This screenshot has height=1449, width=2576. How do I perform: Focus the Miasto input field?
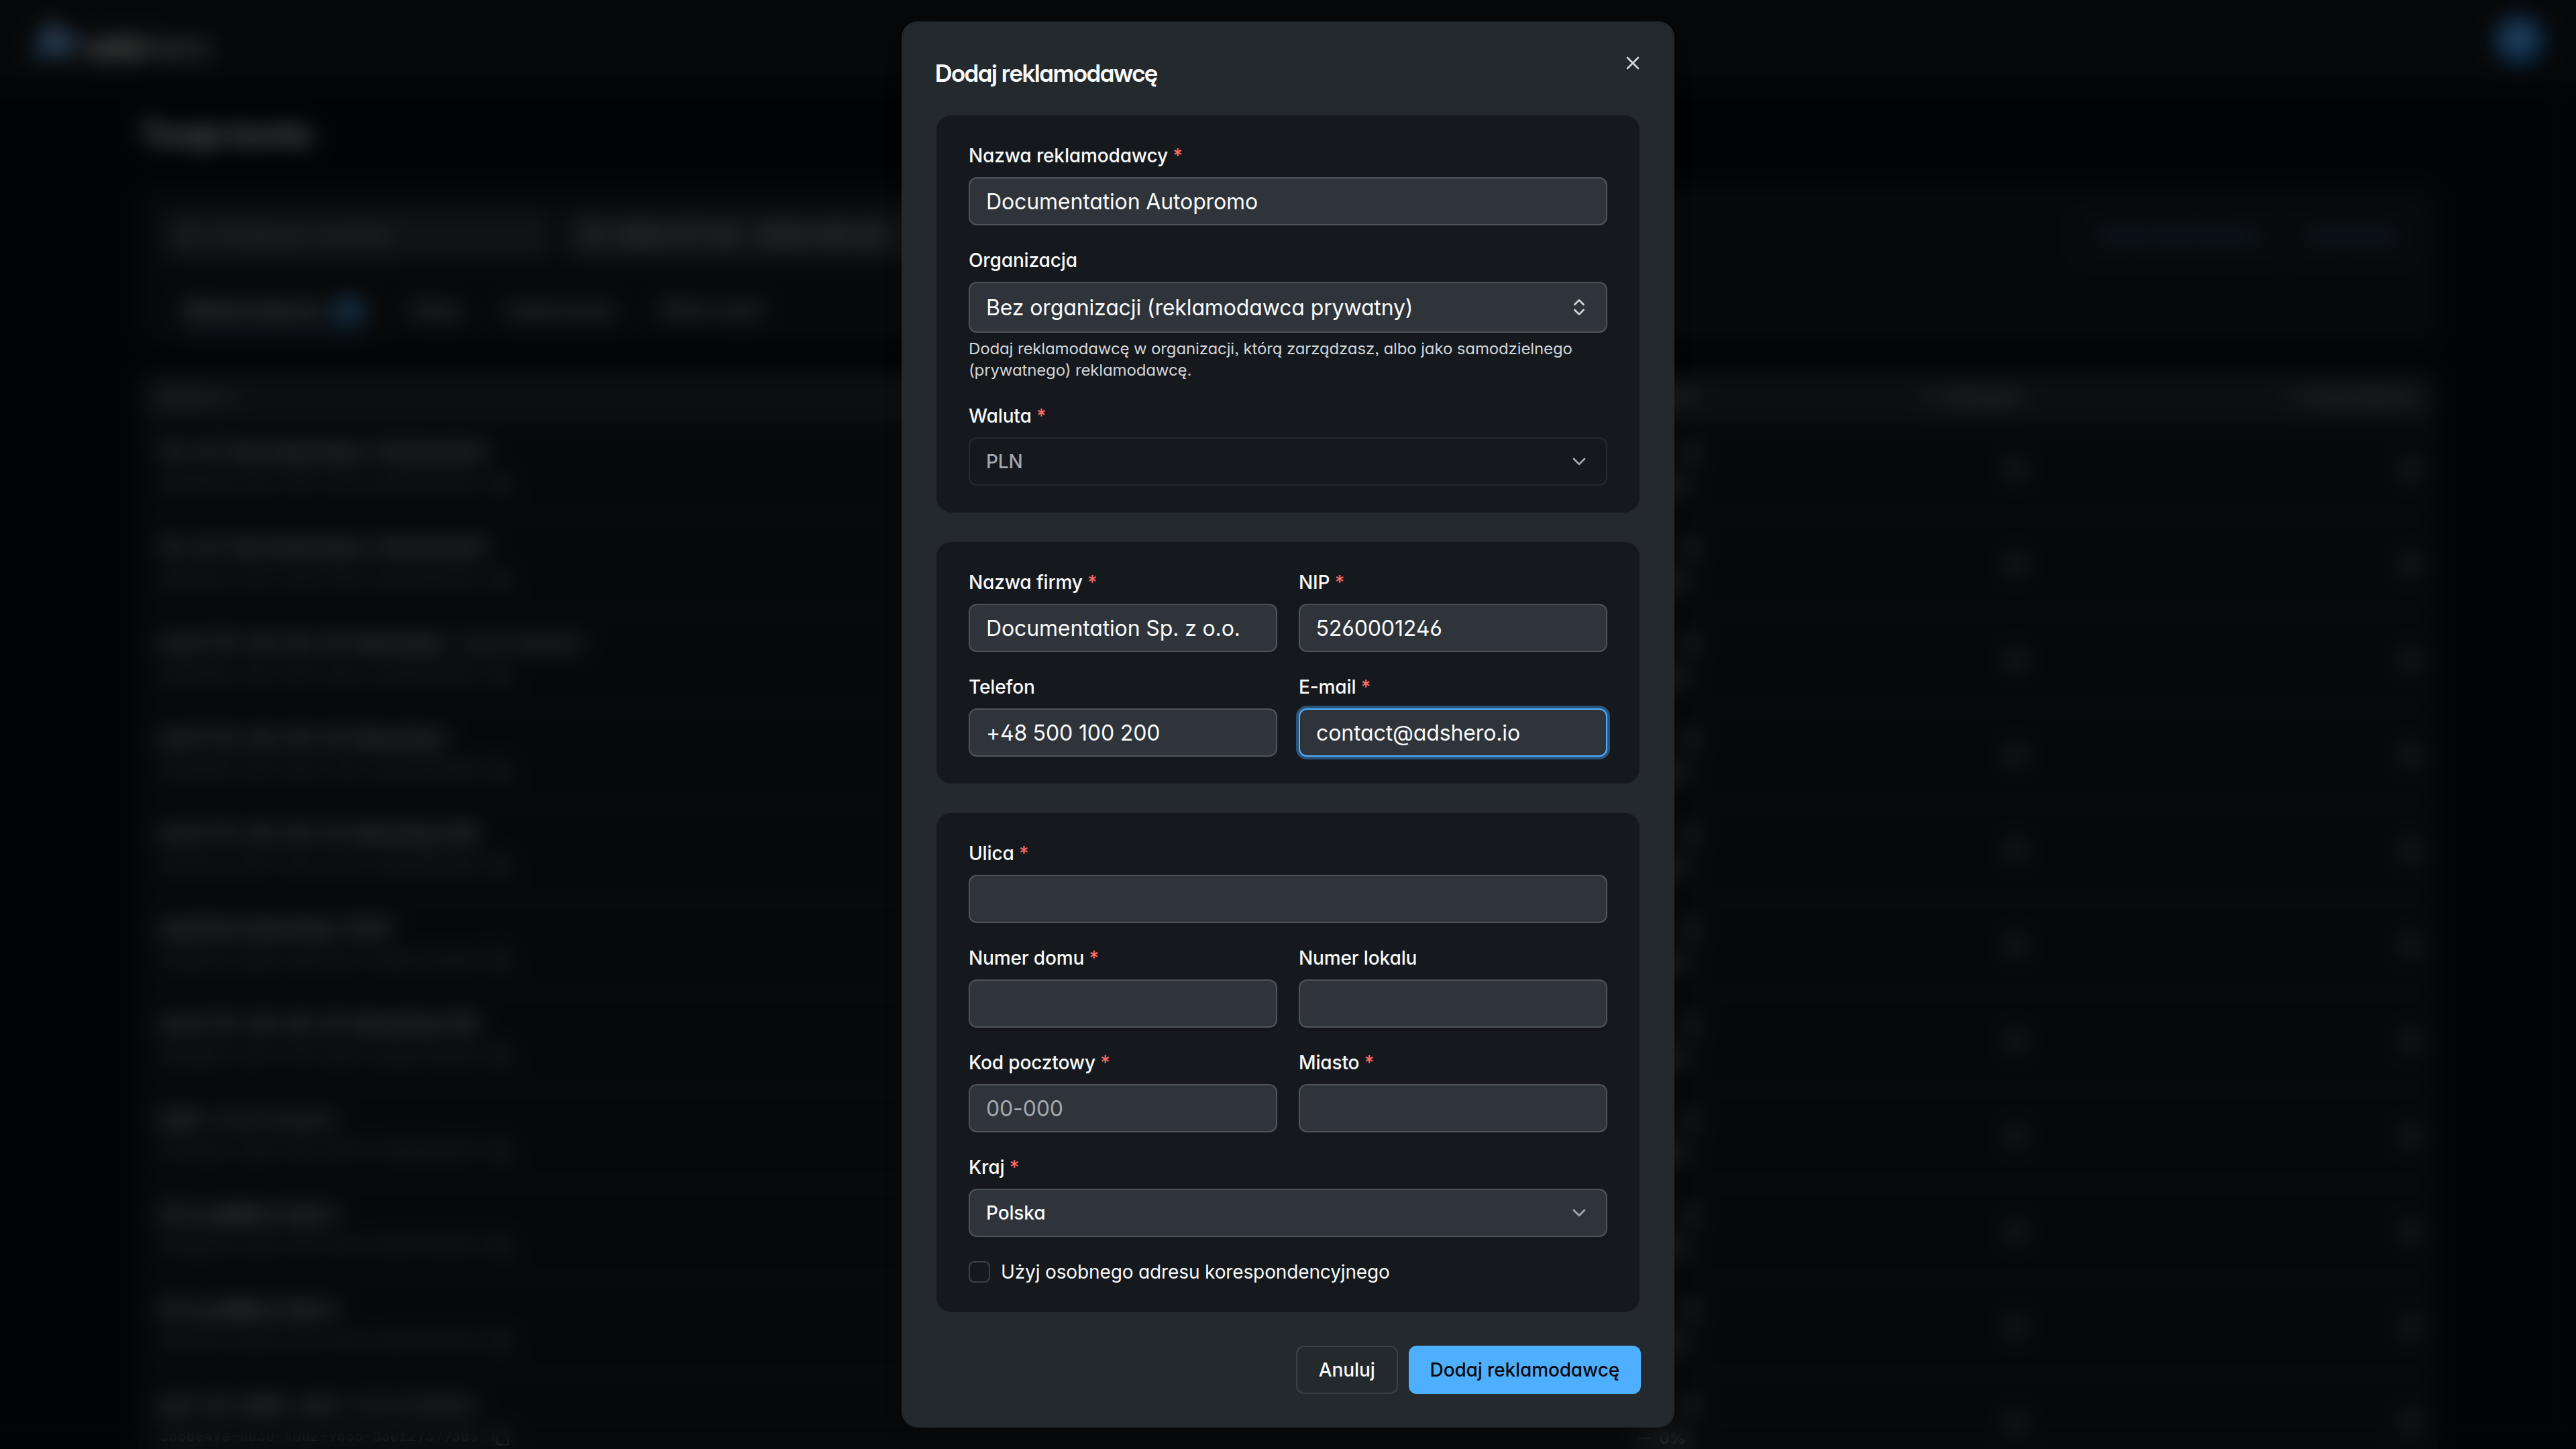pos(1452,1108)
